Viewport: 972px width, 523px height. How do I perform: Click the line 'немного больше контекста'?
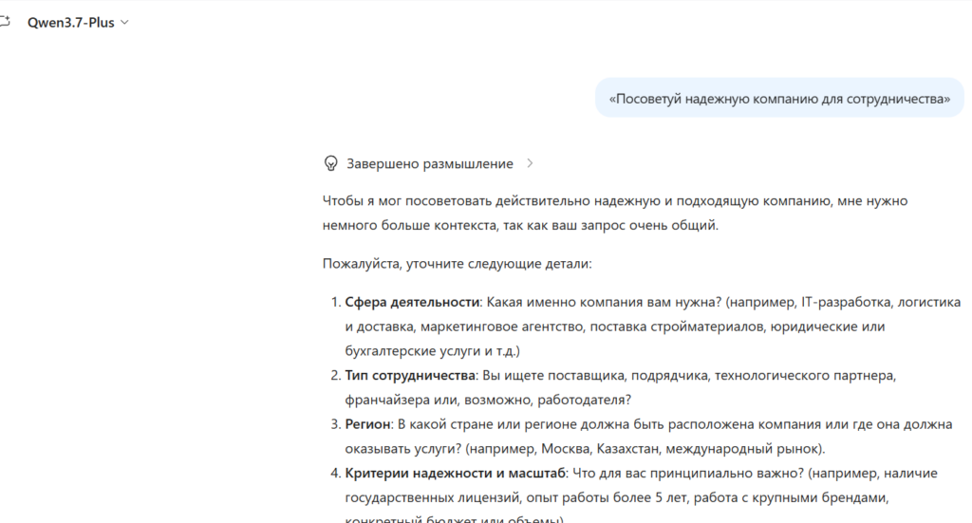pos(520,225)
